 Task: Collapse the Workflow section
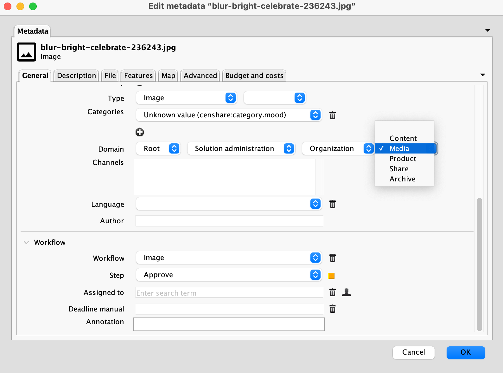tap(26, 242)
